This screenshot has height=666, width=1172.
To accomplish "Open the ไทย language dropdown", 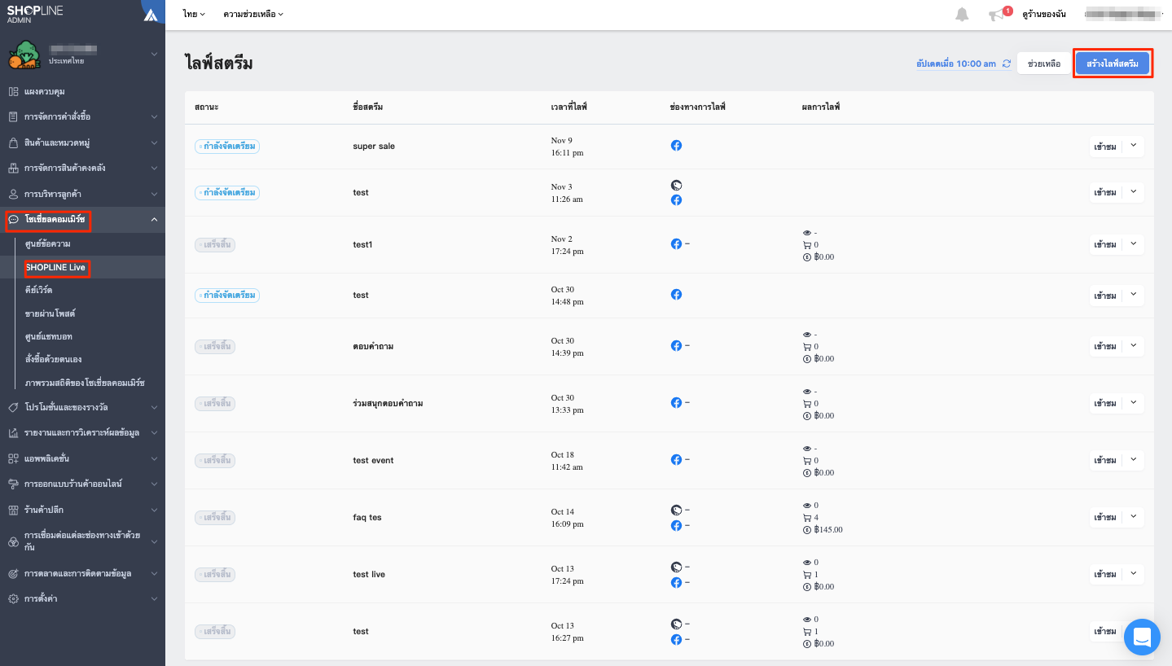I will pos(194,15).
